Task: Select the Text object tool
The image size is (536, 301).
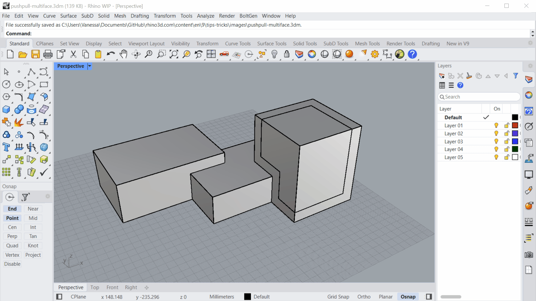Action: click(x=6, y=147)
